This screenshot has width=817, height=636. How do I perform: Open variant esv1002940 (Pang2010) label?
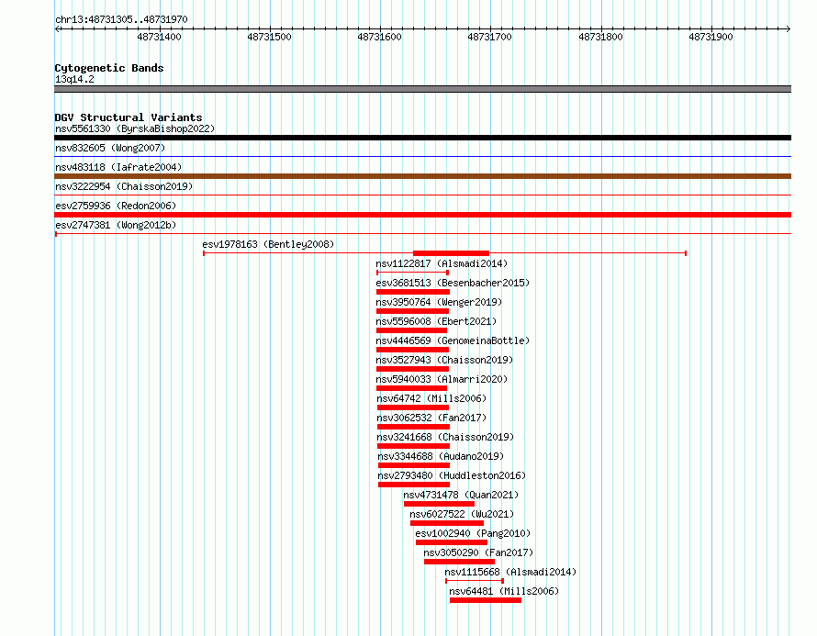point(473,533)
